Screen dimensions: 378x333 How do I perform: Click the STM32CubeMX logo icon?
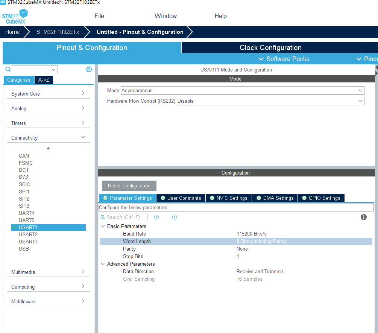[15, 16]
